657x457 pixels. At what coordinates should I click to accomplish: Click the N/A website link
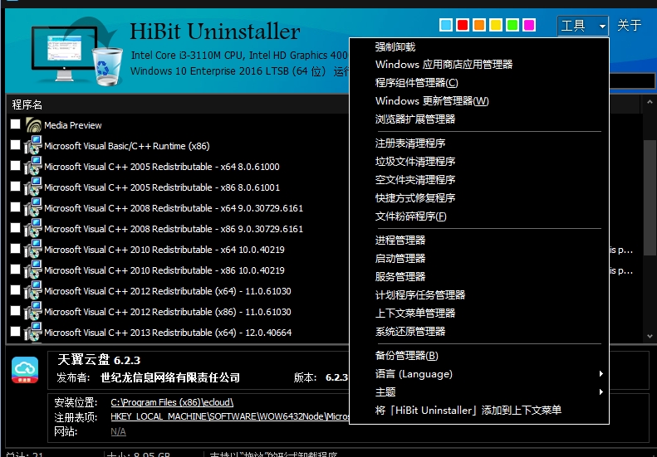click(118, 431)
